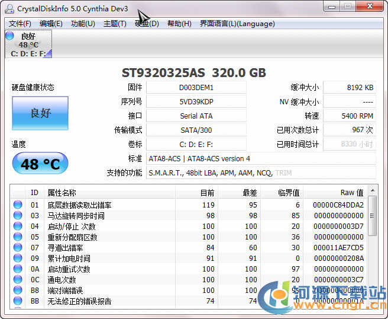The image size is (388, 319).
Task: Open the 主题(T) theme menu
Action: pos(115,24)
